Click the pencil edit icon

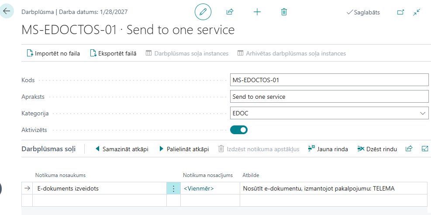pyautogui.click(x=203, y=12)
